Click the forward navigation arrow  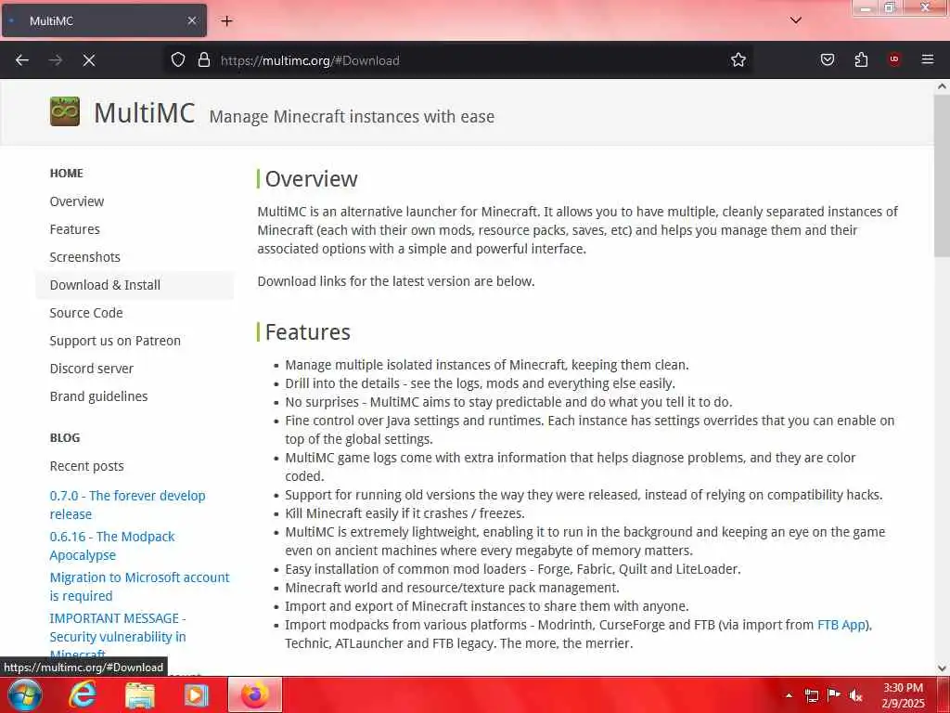pos(55,60)
